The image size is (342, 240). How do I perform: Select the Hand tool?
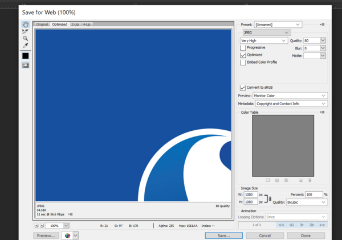(x=26, y=24)
